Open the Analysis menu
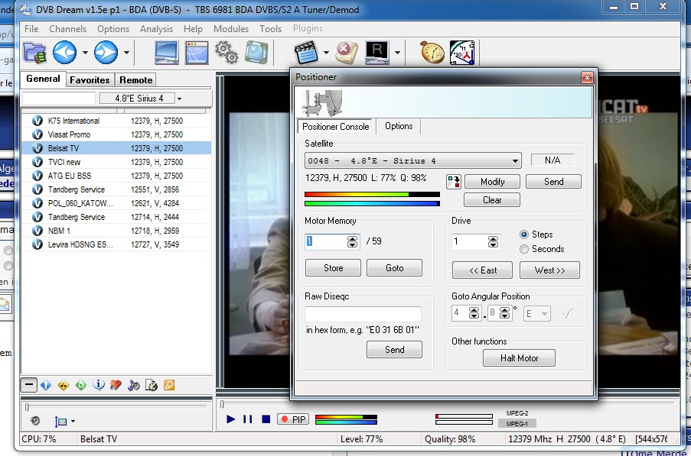 coord(156,29)
